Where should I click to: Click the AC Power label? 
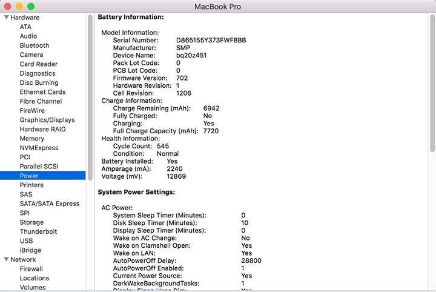tap(117, 207)
